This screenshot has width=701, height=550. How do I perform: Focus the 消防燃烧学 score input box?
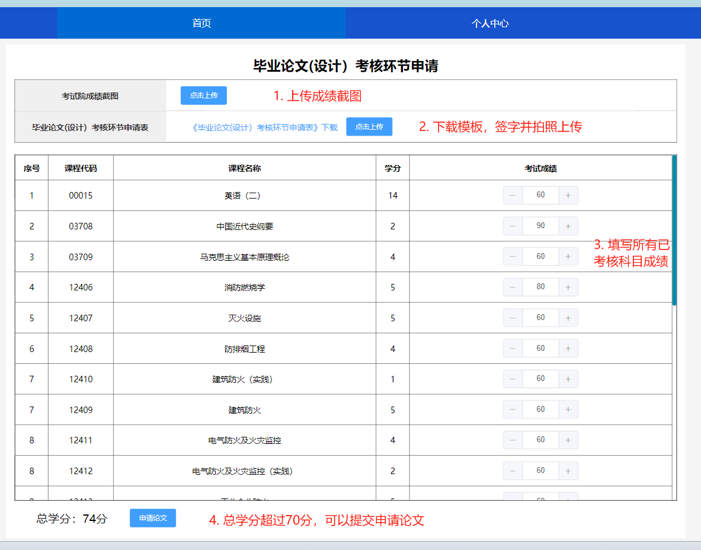pyautogui.click(x=540, y=287)
